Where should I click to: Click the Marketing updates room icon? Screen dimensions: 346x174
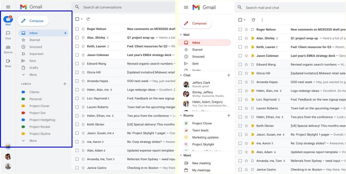pyautogui.click(x=186, y=138)
